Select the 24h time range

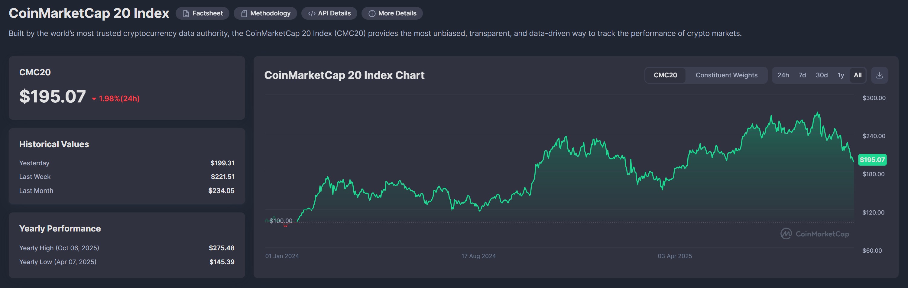(783, 76)
